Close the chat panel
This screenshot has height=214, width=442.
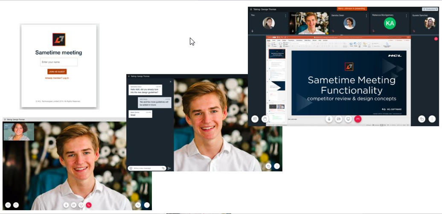pos(170,82)
